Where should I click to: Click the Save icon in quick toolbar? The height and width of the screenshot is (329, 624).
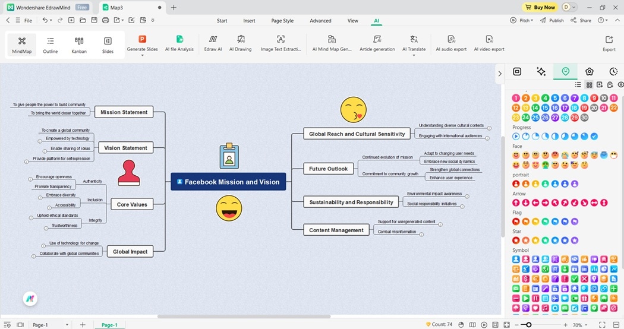coord(94,20)
